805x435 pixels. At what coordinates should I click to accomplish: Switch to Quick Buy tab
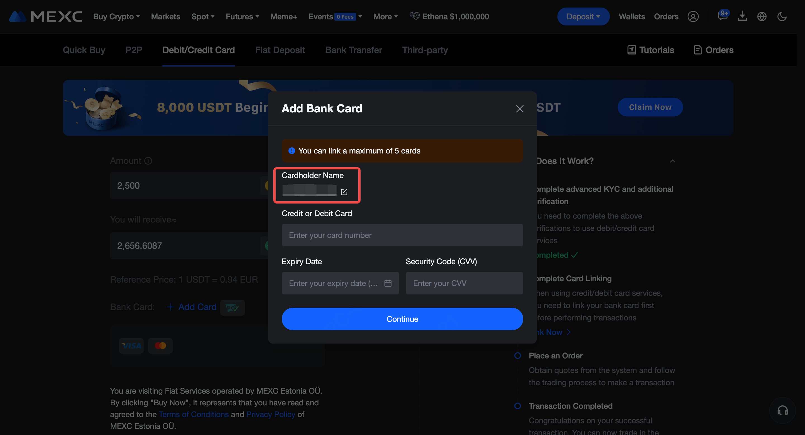pos(84,50)
